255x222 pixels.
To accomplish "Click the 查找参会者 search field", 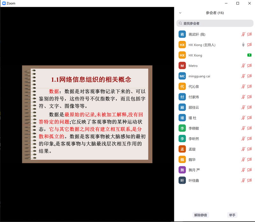I will [215, 23].
